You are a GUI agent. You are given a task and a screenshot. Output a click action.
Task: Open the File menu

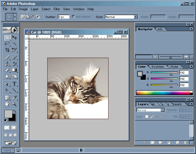5,9
